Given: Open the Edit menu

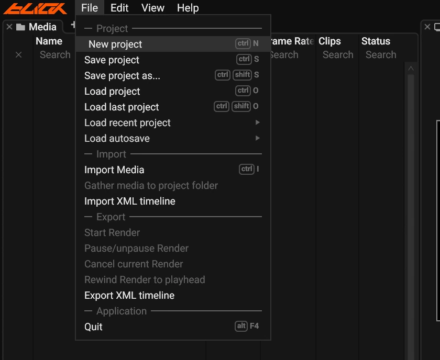Looking at the screenshot, I should click(x=119, y=7).
